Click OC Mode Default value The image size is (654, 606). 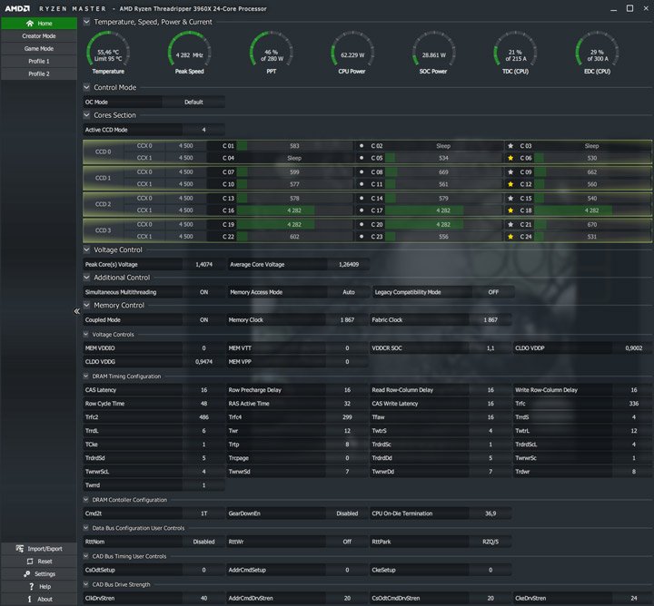(x=193, y=102)
